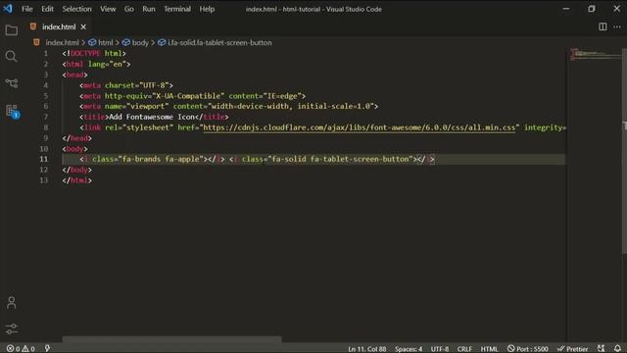627x353 pixels.
Task: Place cursor in fa-solid fa-tablet-screen-button class
Action: 342,159
